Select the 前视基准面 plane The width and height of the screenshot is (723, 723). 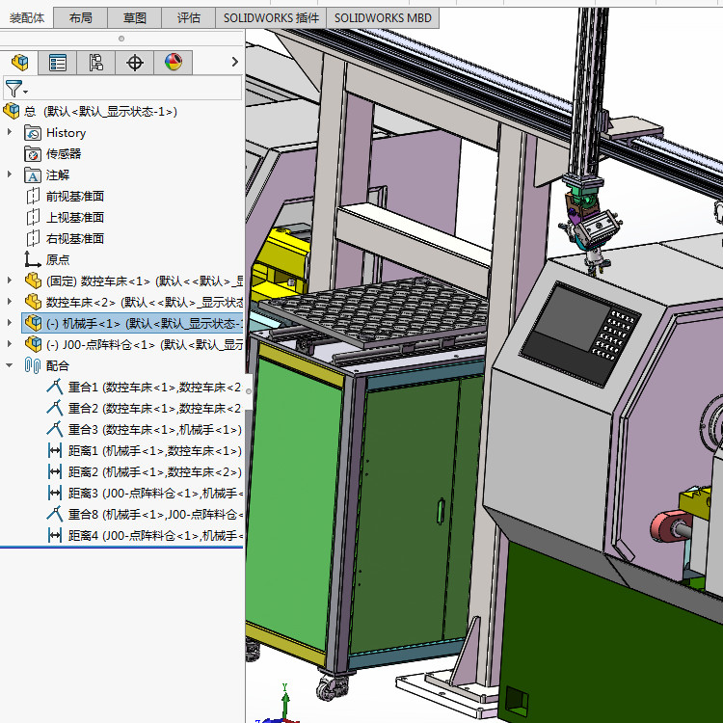[75, 197]
